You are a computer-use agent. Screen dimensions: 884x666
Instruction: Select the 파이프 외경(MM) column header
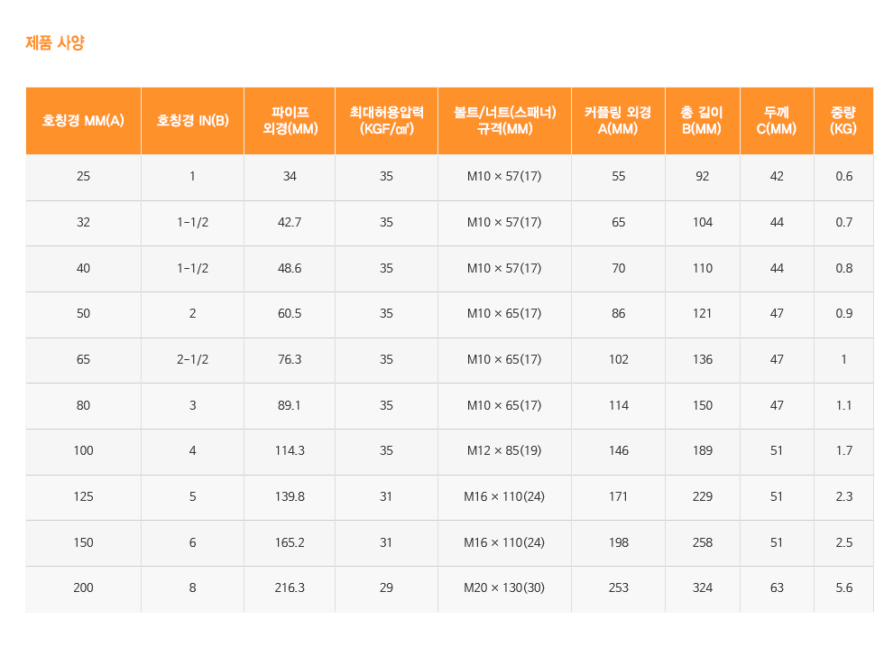tap(290, 121)
